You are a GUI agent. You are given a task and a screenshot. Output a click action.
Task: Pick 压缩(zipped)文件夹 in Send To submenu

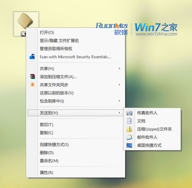point(154,129)
